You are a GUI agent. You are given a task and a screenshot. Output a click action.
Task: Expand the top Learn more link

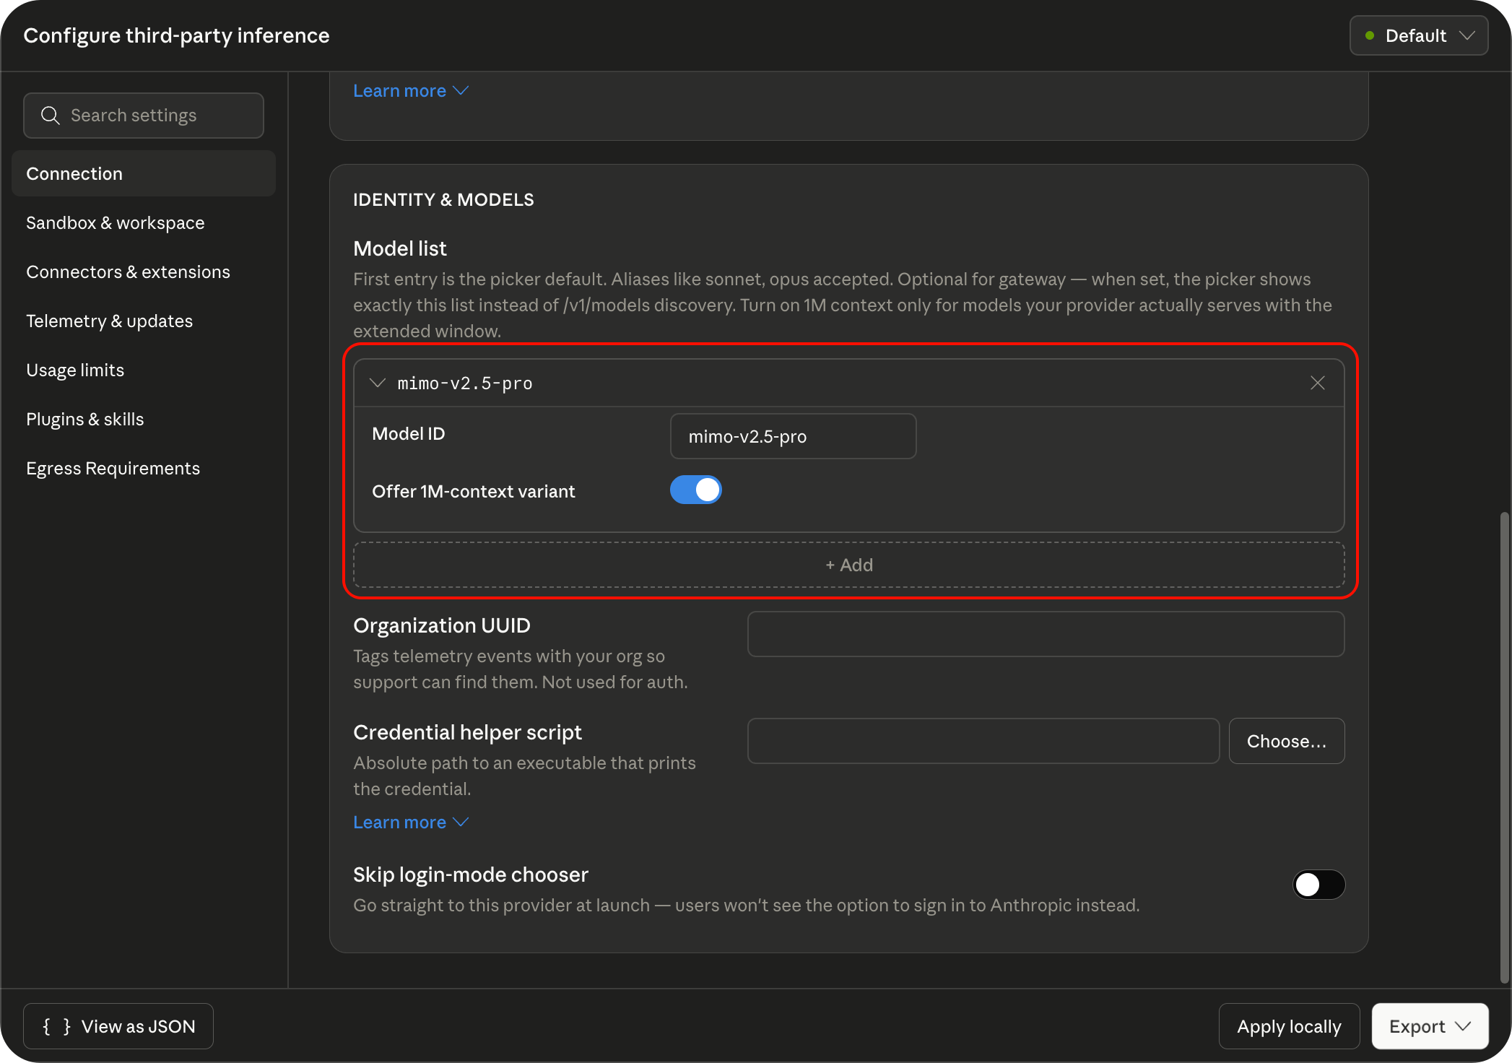click(x=410, y=91)
